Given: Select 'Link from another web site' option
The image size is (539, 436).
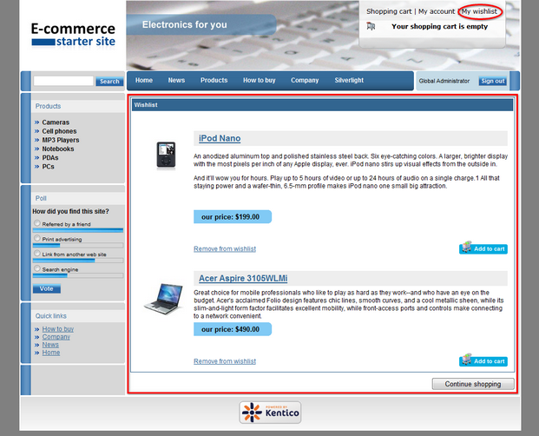Looking at the screenshot, I should 37,254.
